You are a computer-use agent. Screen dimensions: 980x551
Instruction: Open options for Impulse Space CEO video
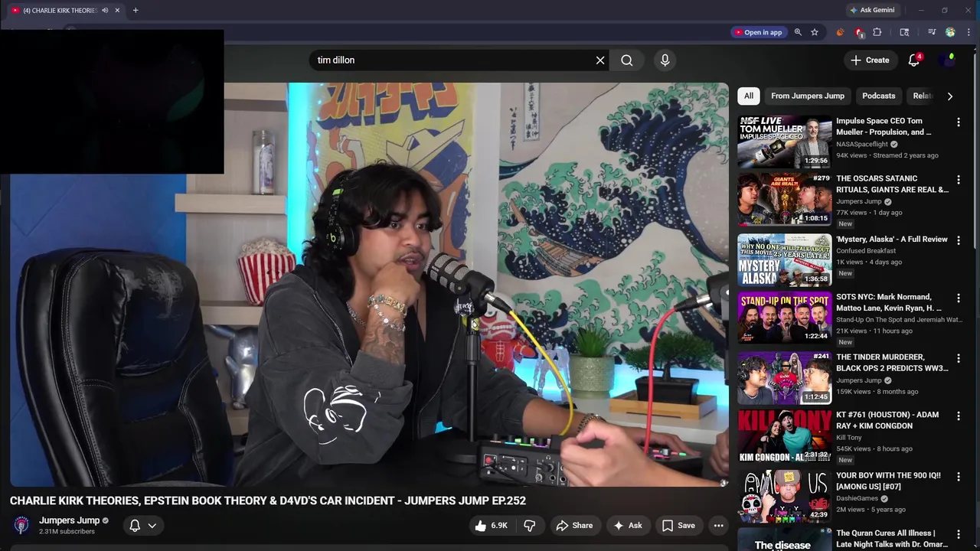click(958, 122)
